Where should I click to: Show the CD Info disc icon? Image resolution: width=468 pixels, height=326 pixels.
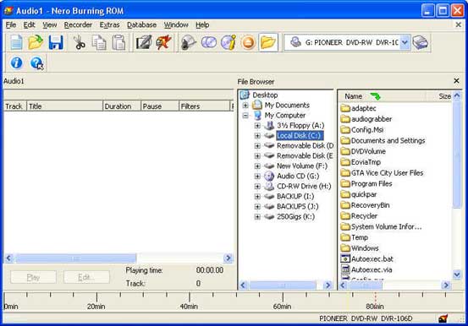point(228,42)
